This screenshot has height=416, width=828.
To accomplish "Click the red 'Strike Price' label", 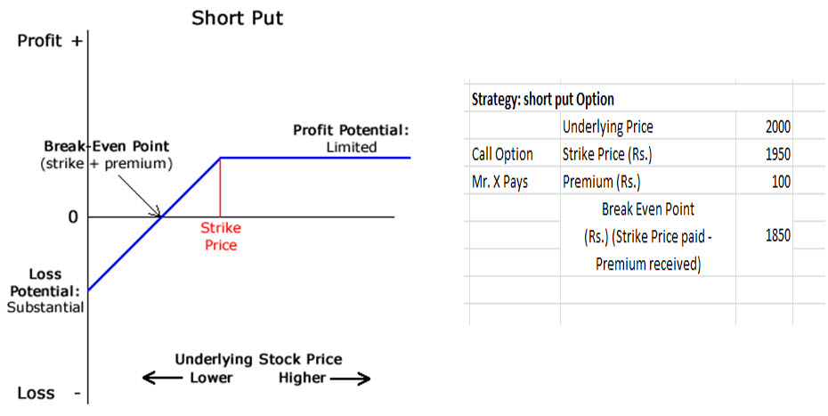I will [x=221, y=236].
